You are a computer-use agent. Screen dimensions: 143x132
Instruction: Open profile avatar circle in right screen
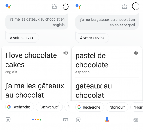[x=136, y=6]
